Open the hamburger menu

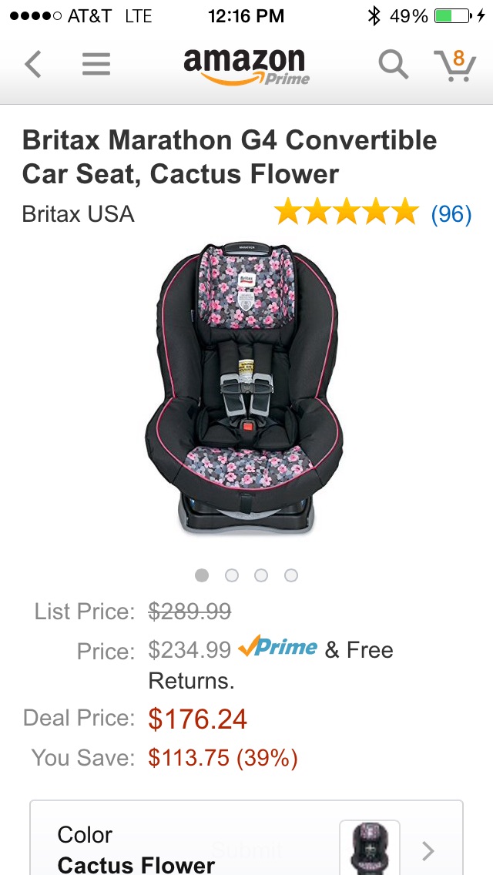[96, 64]
